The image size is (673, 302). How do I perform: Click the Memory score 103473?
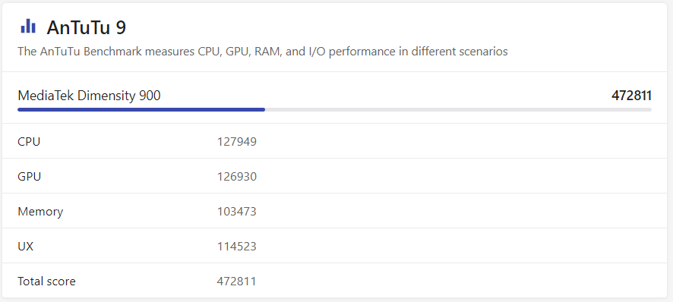237,212
